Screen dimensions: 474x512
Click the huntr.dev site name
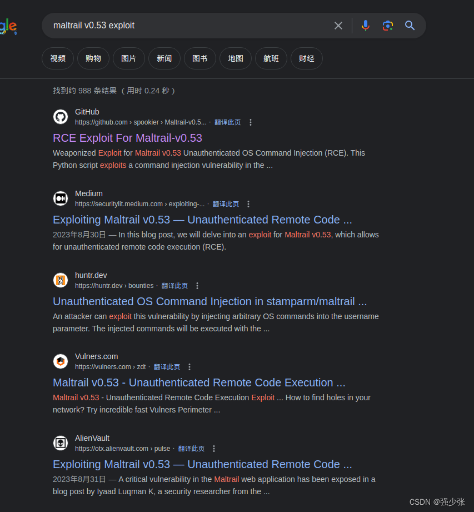click(91, 275)
